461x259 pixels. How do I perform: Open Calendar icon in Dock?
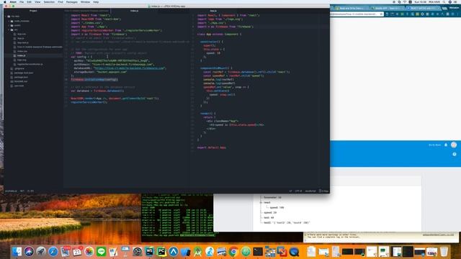[77, 252]
